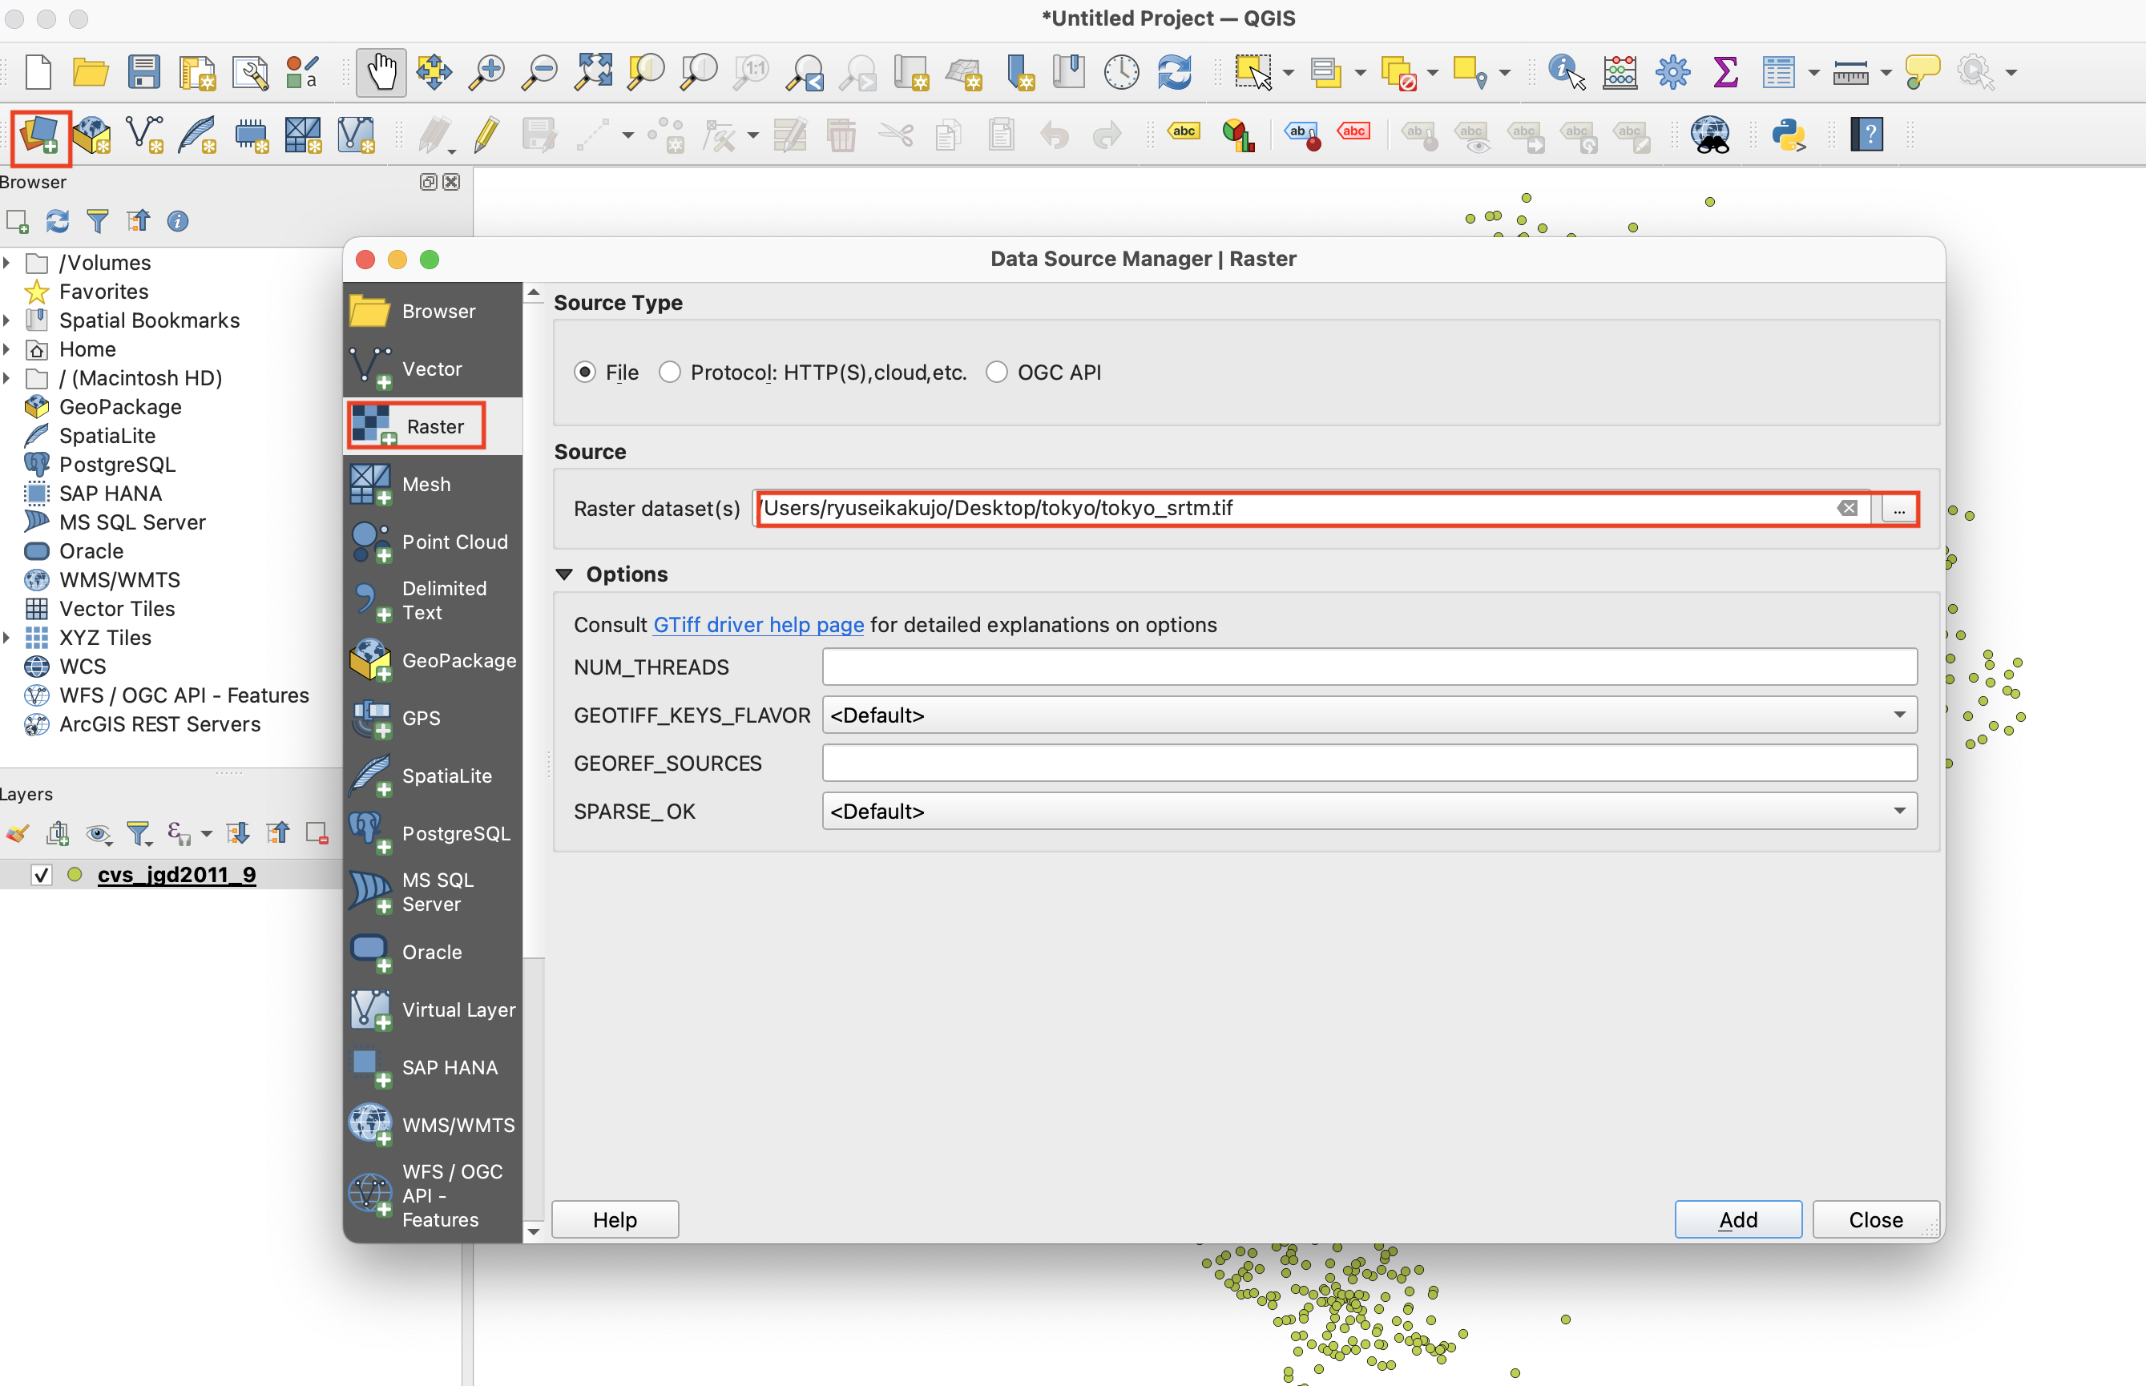The image size is (2146, 1386).
Task: Click New Temporary Scratch Layer icon
Action: click(251, 136)
